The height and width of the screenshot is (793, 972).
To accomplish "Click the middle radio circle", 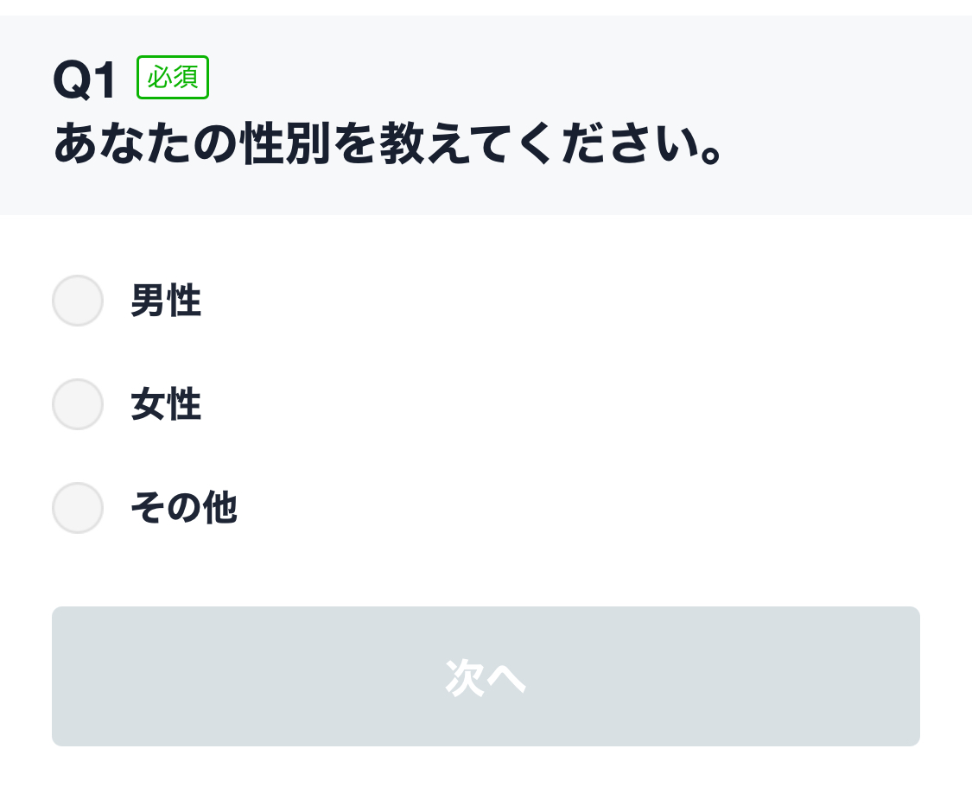I will click(78, 404).
